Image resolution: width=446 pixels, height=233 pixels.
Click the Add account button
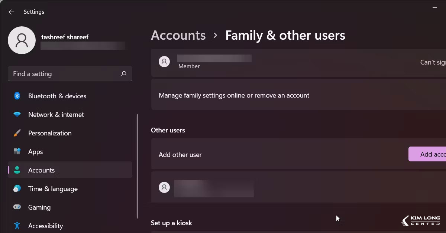coord(427,154)
